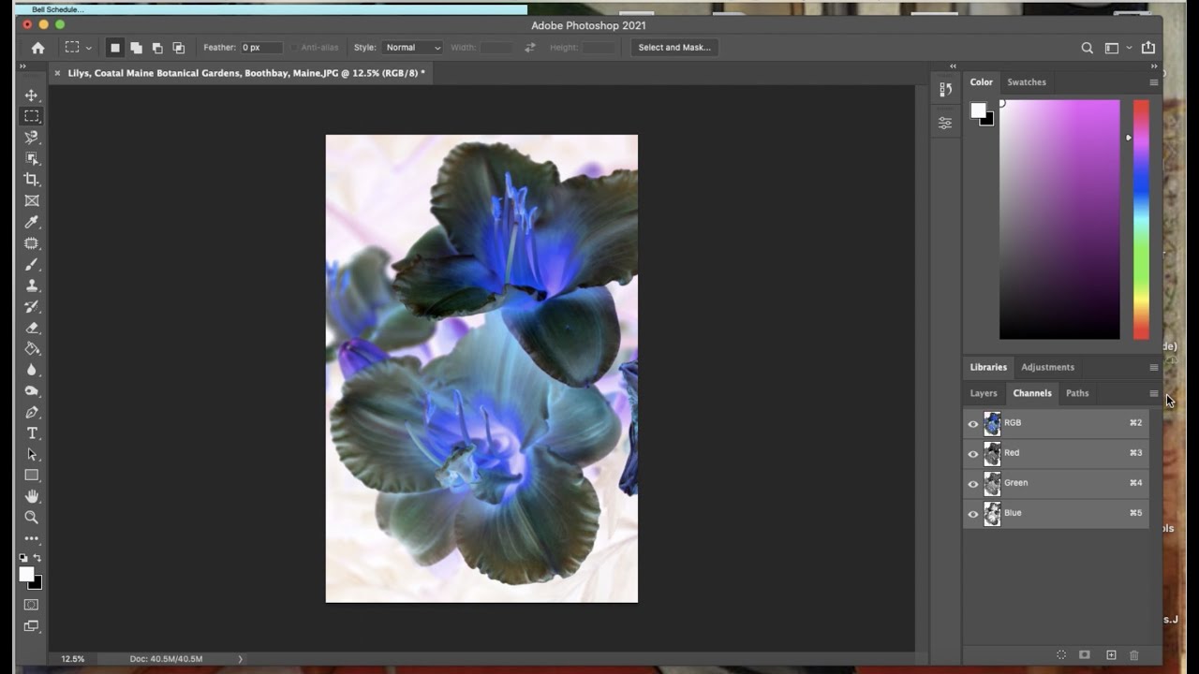This screenshot has width=1199, height=674.
Task: Switch to the Adjustments tab
Action: [1047, 367]
